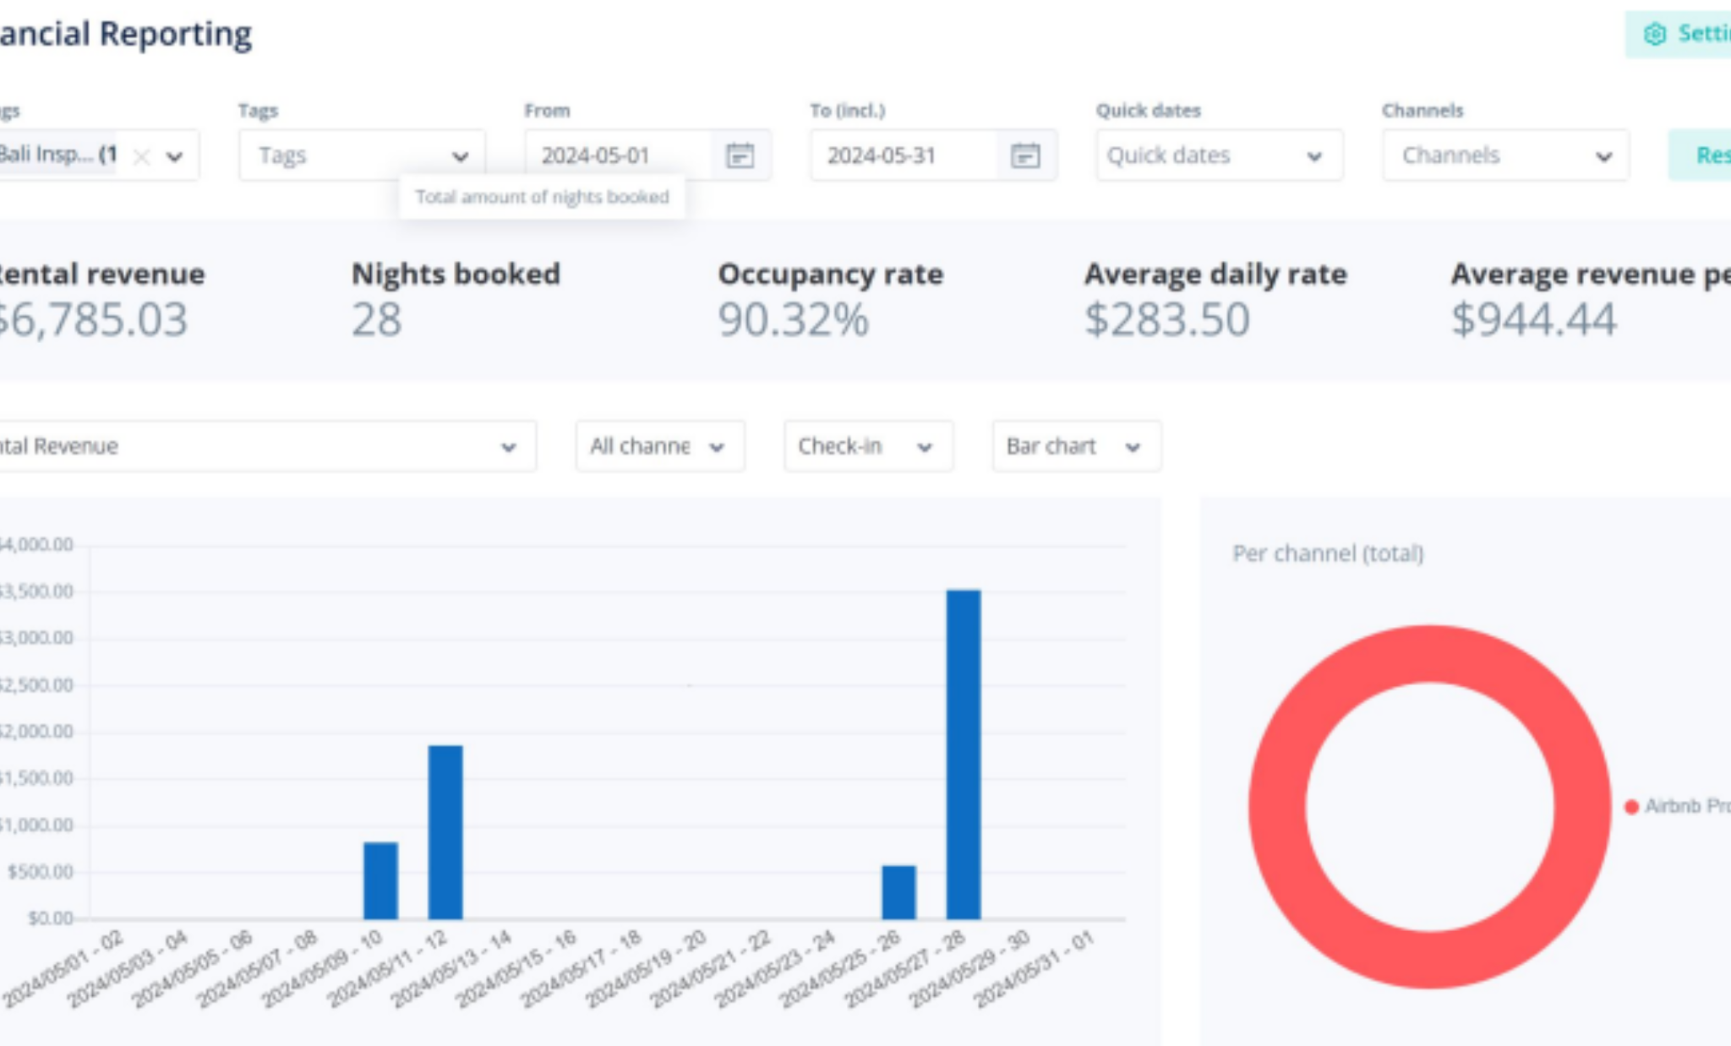
Task: Click the $4,000.00 y-axis label
Action: pyautogui.click(x=37, y=544)
